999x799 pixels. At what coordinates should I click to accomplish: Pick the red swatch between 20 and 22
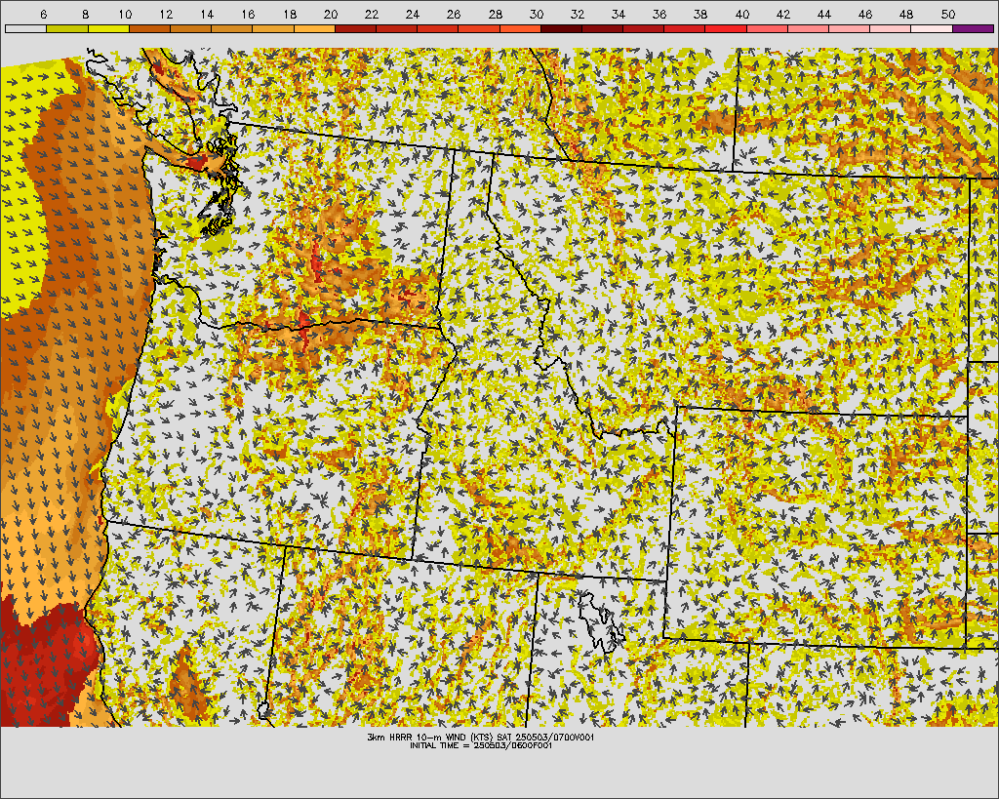355,28
